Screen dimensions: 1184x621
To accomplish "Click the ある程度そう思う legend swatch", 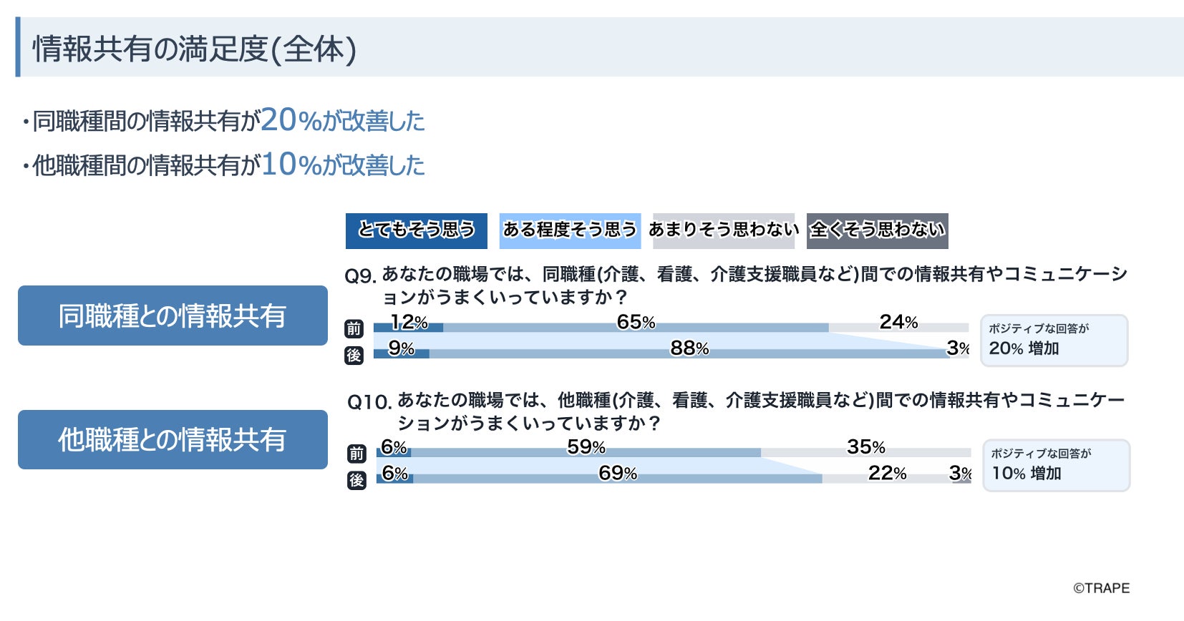I will 570,230.
